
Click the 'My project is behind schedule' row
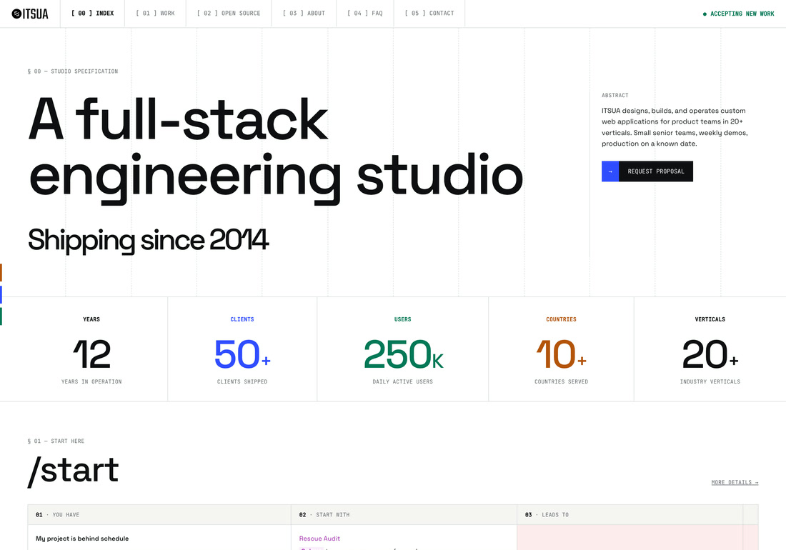82,539
